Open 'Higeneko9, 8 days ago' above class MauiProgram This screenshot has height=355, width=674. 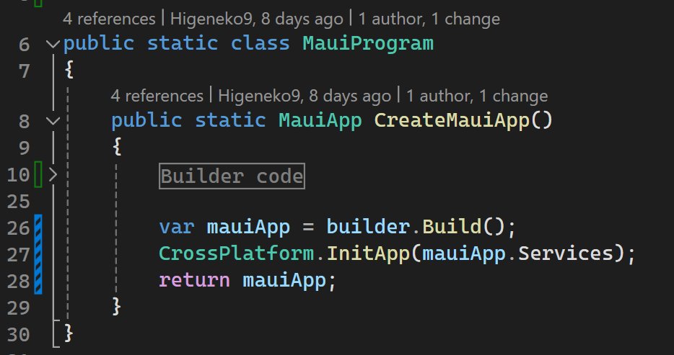click(x=257, y=19)
